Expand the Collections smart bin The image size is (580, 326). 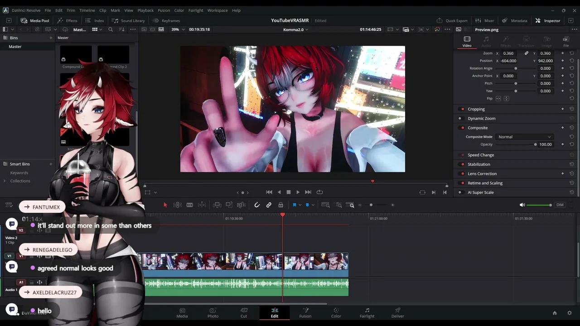pyautogui.click(x=5, y=181)
